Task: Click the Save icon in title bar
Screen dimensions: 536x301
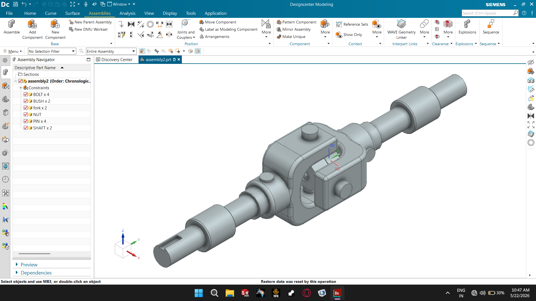Action: point(16,4)
